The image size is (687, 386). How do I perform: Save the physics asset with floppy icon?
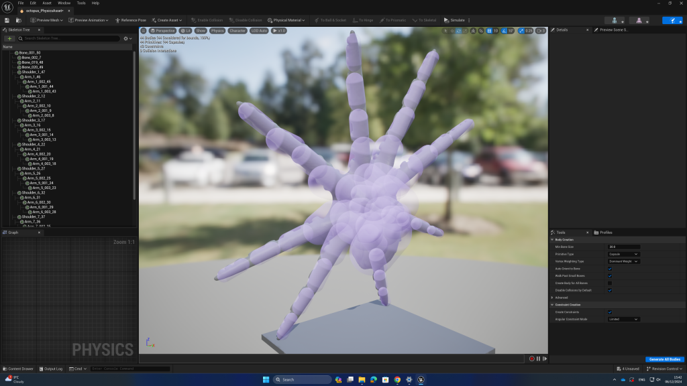[7, 20]
